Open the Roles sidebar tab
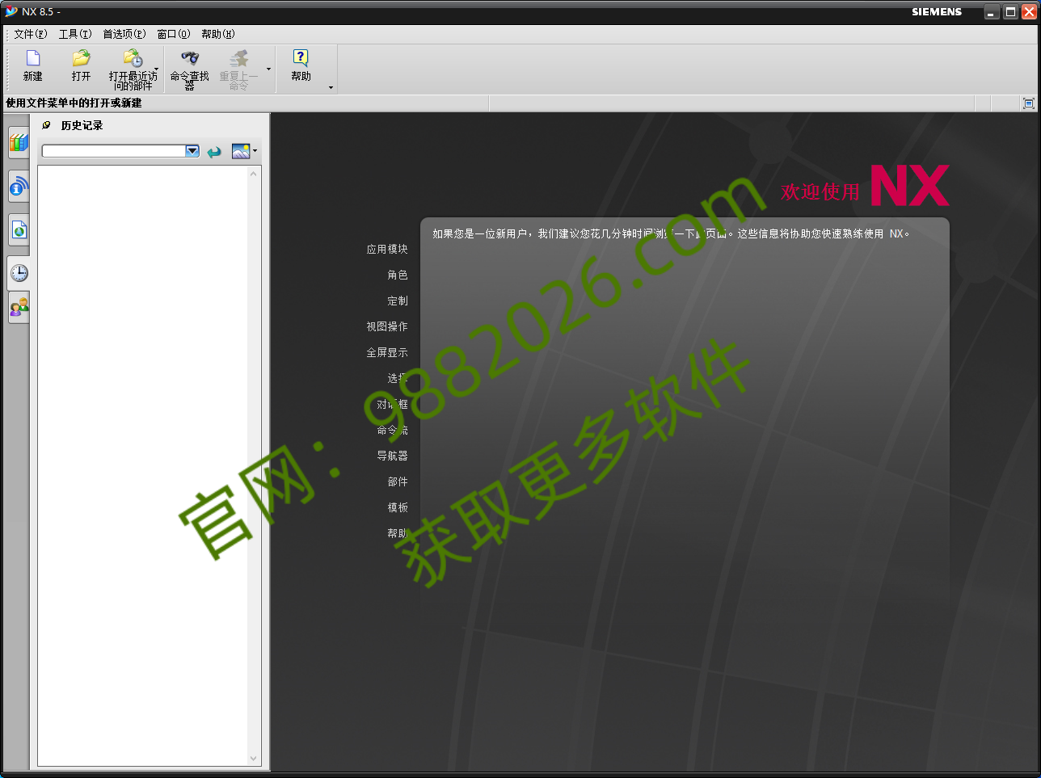Screen dimensions: 1041x778 (19, 307)
